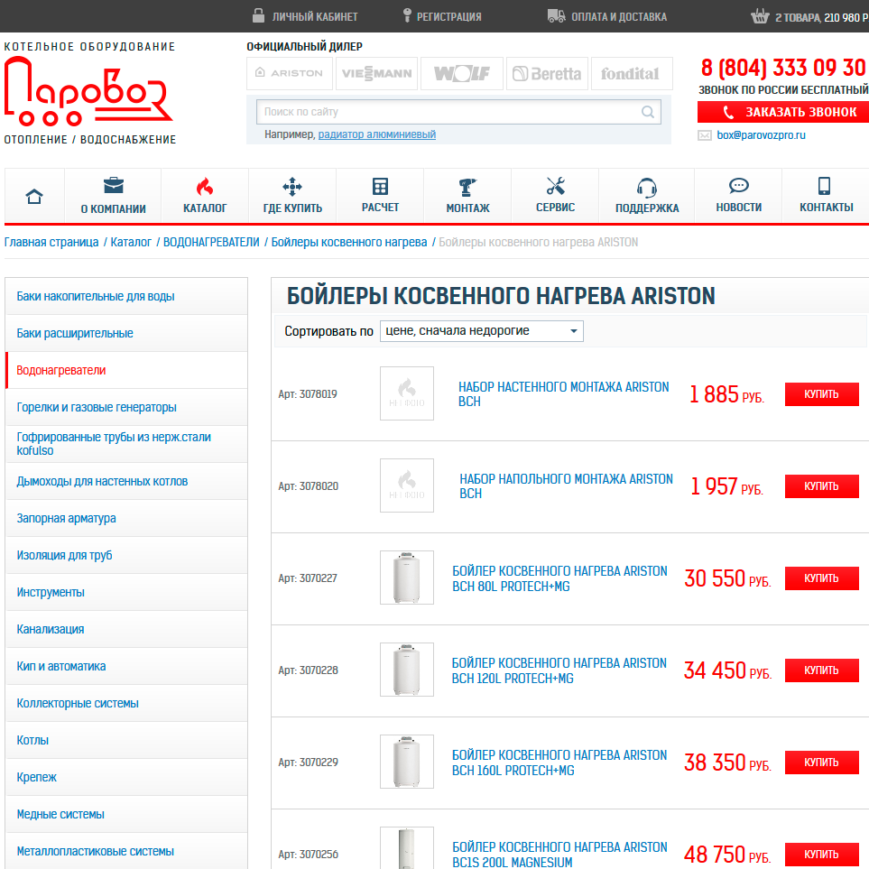Buy the BCH 120L Protech+MG boiler
Image resolution: width=869 pixels, height=869 pixels.
[821, 670]
